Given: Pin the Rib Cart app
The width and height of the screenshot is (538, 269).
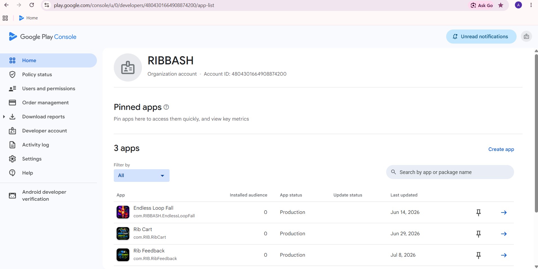Looking at the screenshot, I should click(478, 234).
